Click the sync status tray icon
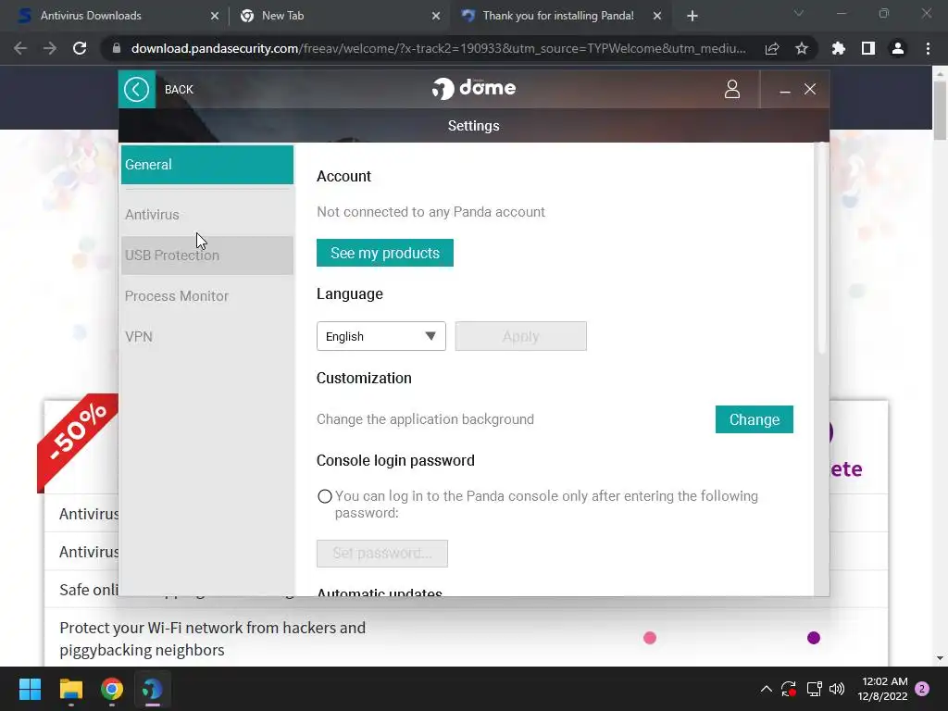 click(789, 689)
